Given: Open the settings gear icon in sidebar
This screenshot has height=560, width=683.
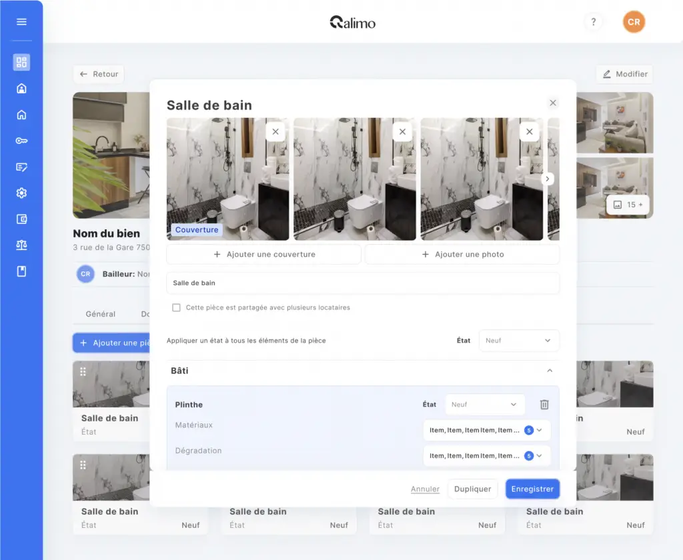Looking at the screenshot, I should 21,193.
